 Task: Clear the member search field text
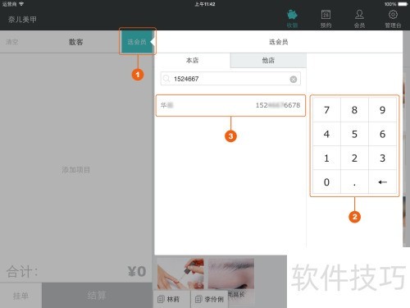(294, 80)
